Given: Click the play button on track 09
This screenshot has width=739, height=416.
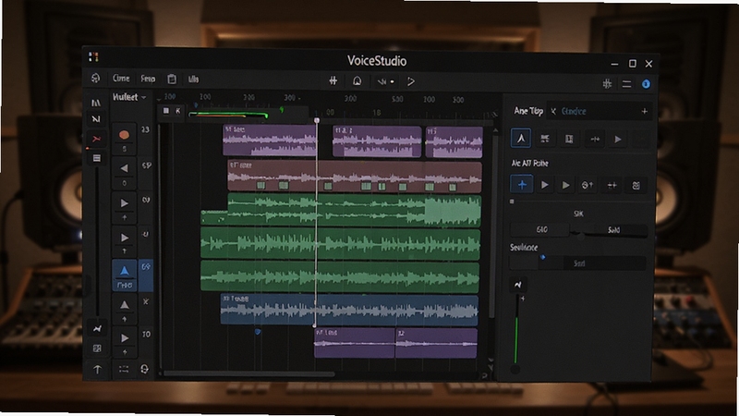Looking at the screenshot, I should tap(125, 203).
